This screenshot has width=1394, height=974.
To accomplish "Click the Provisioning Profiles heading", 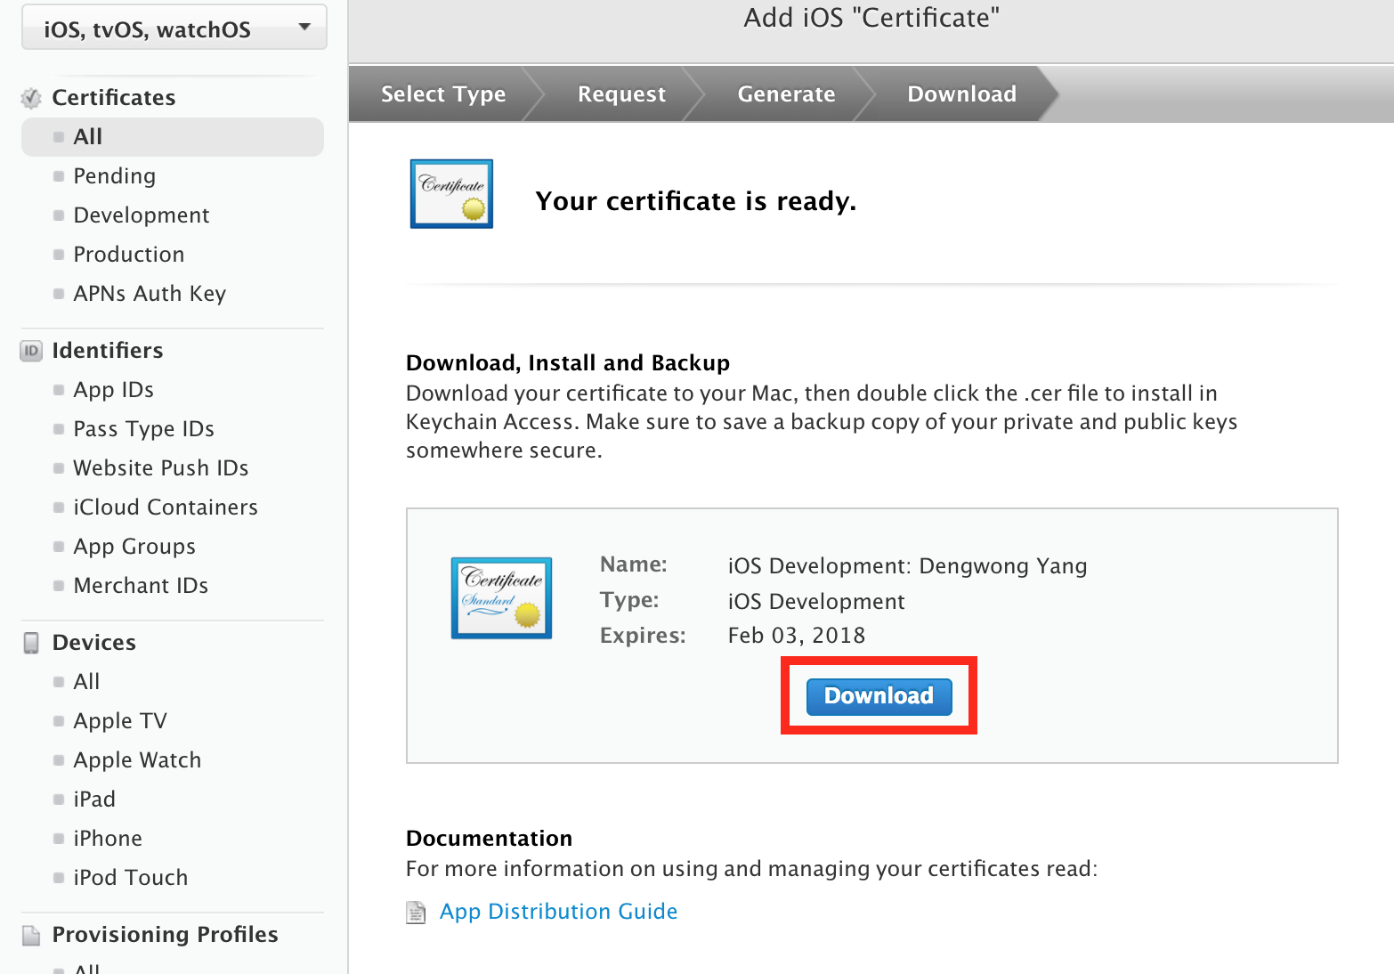I will [166, 935].
